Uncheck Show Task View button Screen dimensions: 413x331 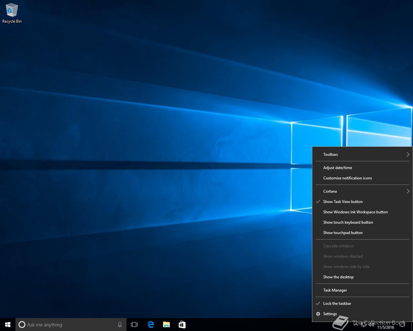pyautogui.click(x=362, y=202)
